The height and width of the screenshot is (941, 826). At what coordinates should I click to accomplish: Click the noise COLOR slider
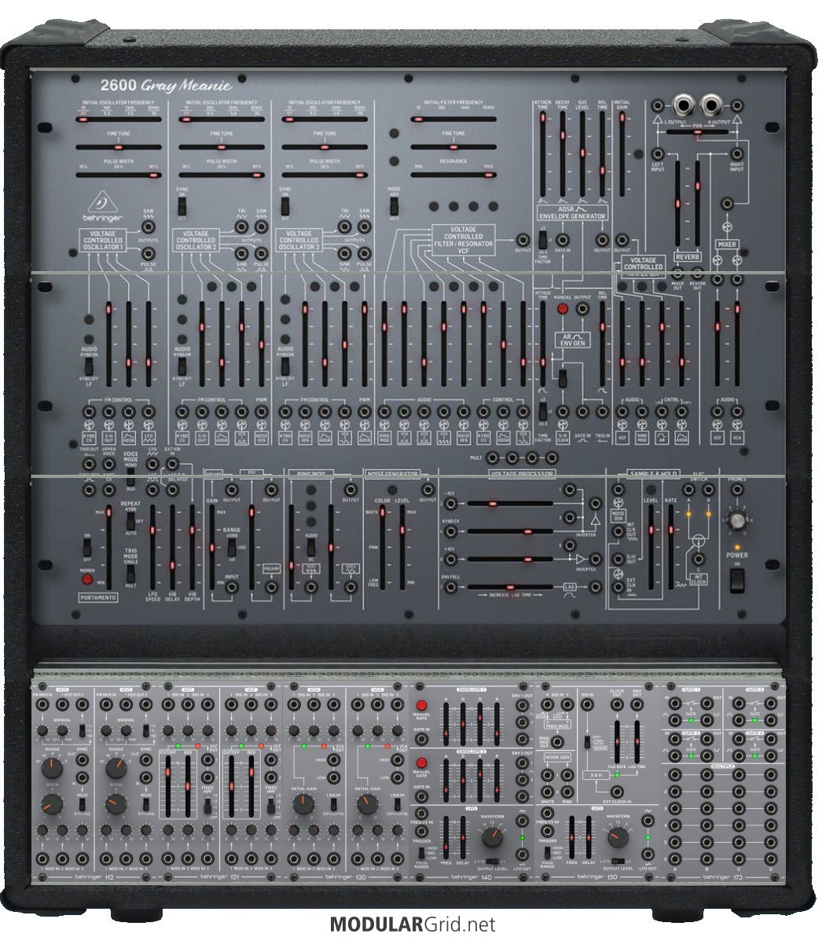click(382, 547)
